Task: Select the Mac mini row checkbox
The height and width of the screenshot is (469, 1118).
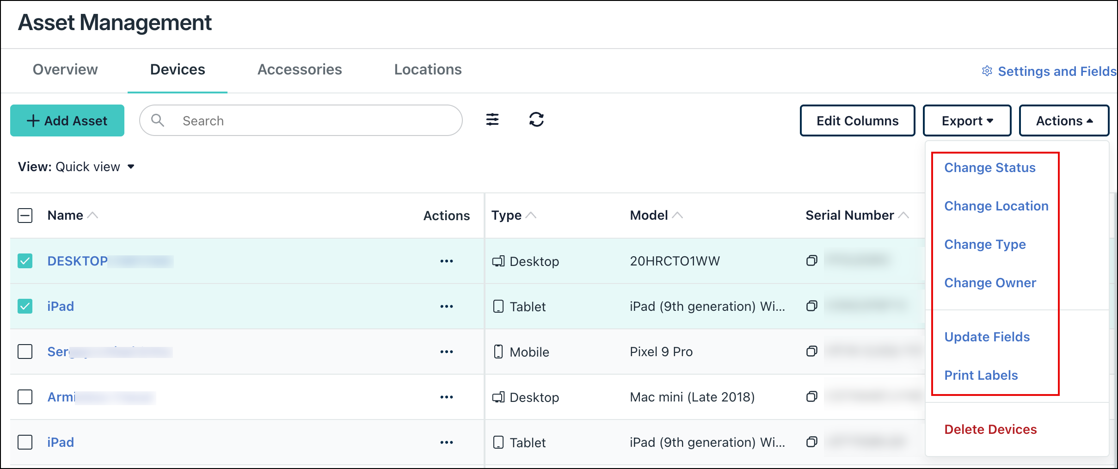Action: (25, 397)
